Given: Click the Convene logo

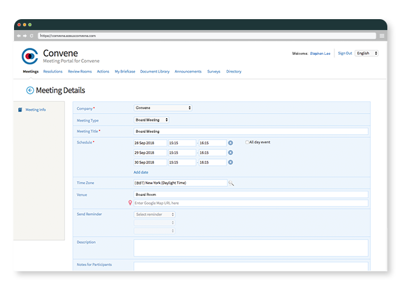Looking at the screenshot, I should click(30, 56).
